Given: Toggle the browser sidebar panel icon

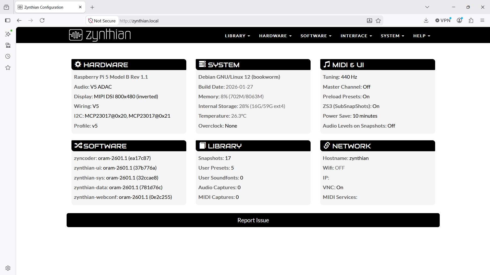Looking at the screenshot, I should point(8,20).
